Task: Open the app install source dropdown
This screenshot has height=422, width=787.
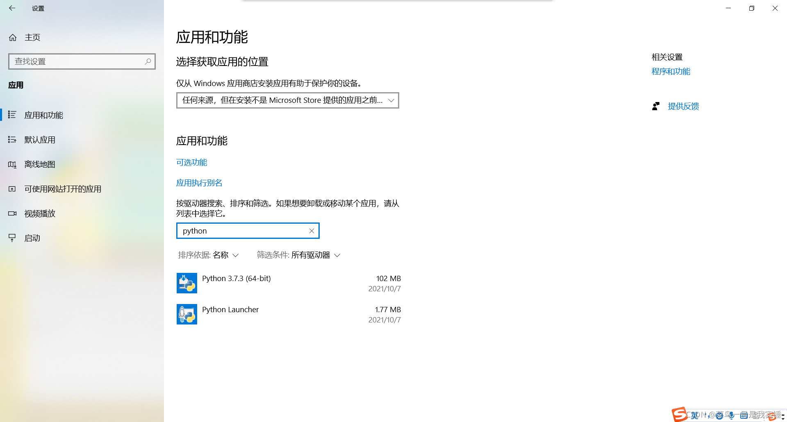Action: tap(287, 100)
